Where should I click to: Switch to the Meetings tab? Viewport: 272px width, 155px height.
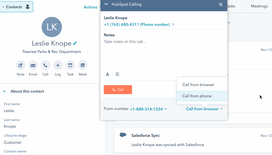click(x=259, y=6)
